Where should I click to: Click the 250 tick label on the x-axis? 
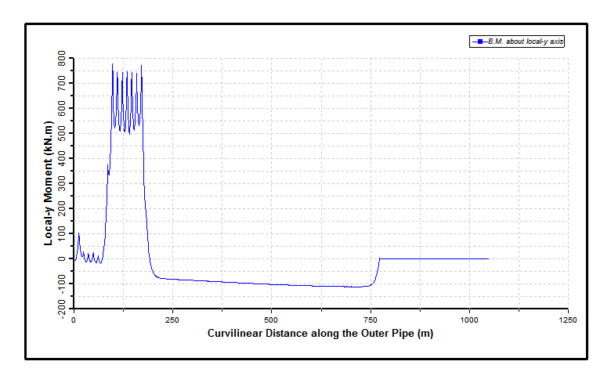[x=172, y=320]
